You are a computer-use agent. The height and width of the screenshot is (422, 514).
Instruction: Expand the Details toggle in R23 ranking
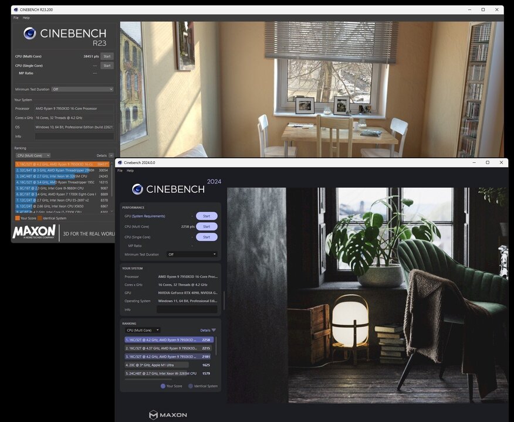[111, 155]
